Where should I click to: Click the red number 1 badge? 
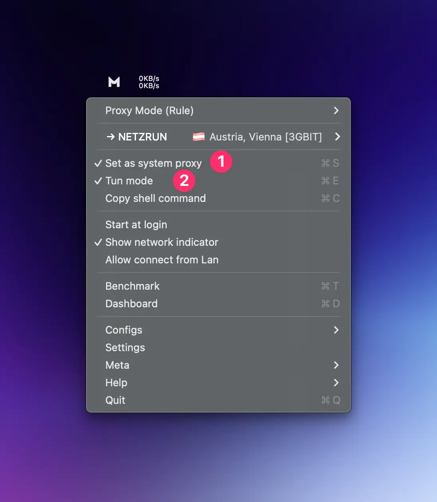[x=221, y=162]
